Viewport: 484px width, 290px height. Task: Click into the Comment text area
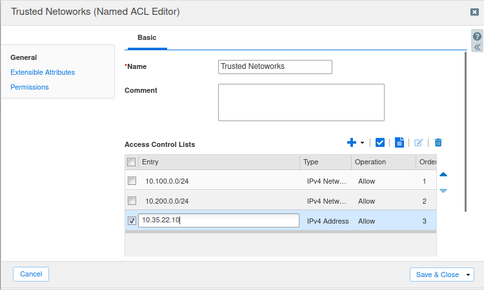tap(301, 102)
